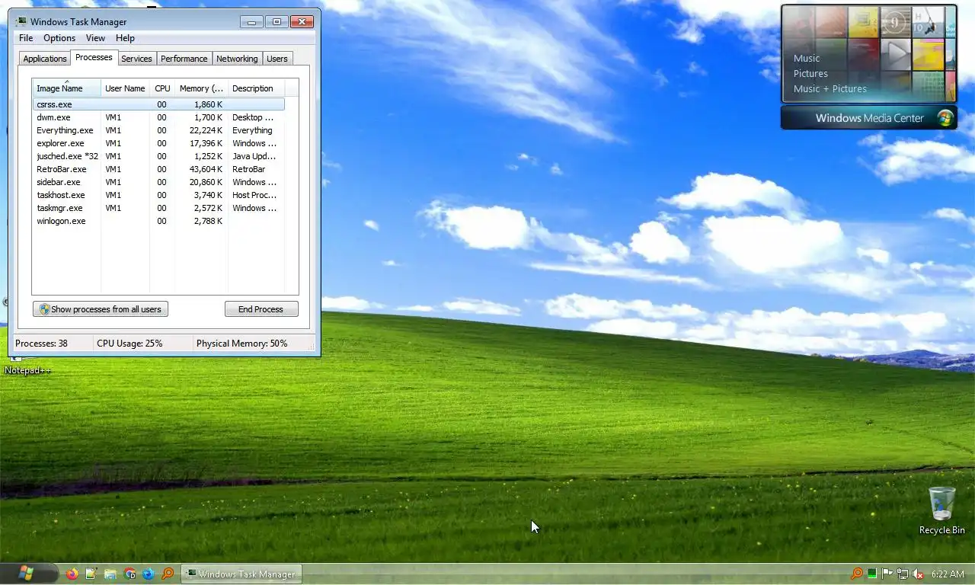This screenshot has width=975, height=585.
Task: Launch Chrome from the taskbar
Action: tap(129, 574)
